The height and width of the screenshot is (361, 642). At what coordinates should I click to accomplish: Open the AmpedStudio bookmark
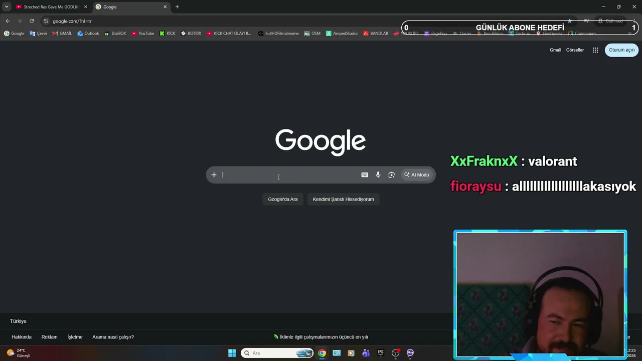point(342,34)
